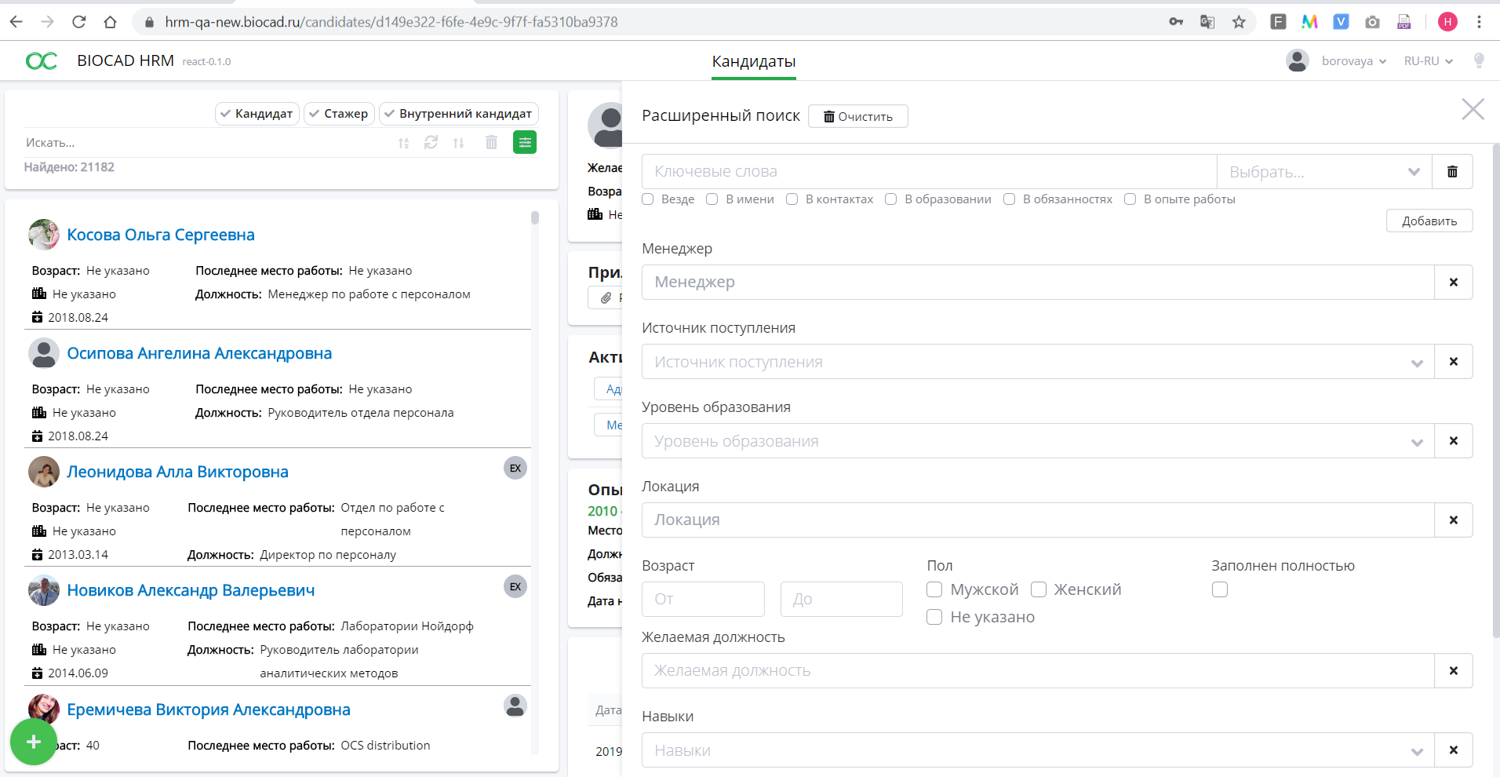Click trash icon beside the search field

click(x=491, y=142)
